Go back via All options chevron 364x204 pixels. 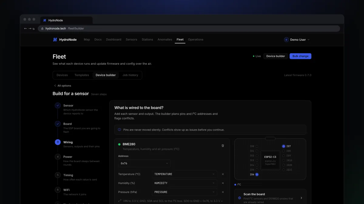55,86
